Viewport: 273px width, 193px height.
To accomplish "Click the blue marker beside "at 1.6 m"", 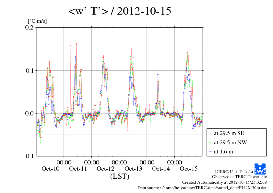I will (x=210, y=152).
